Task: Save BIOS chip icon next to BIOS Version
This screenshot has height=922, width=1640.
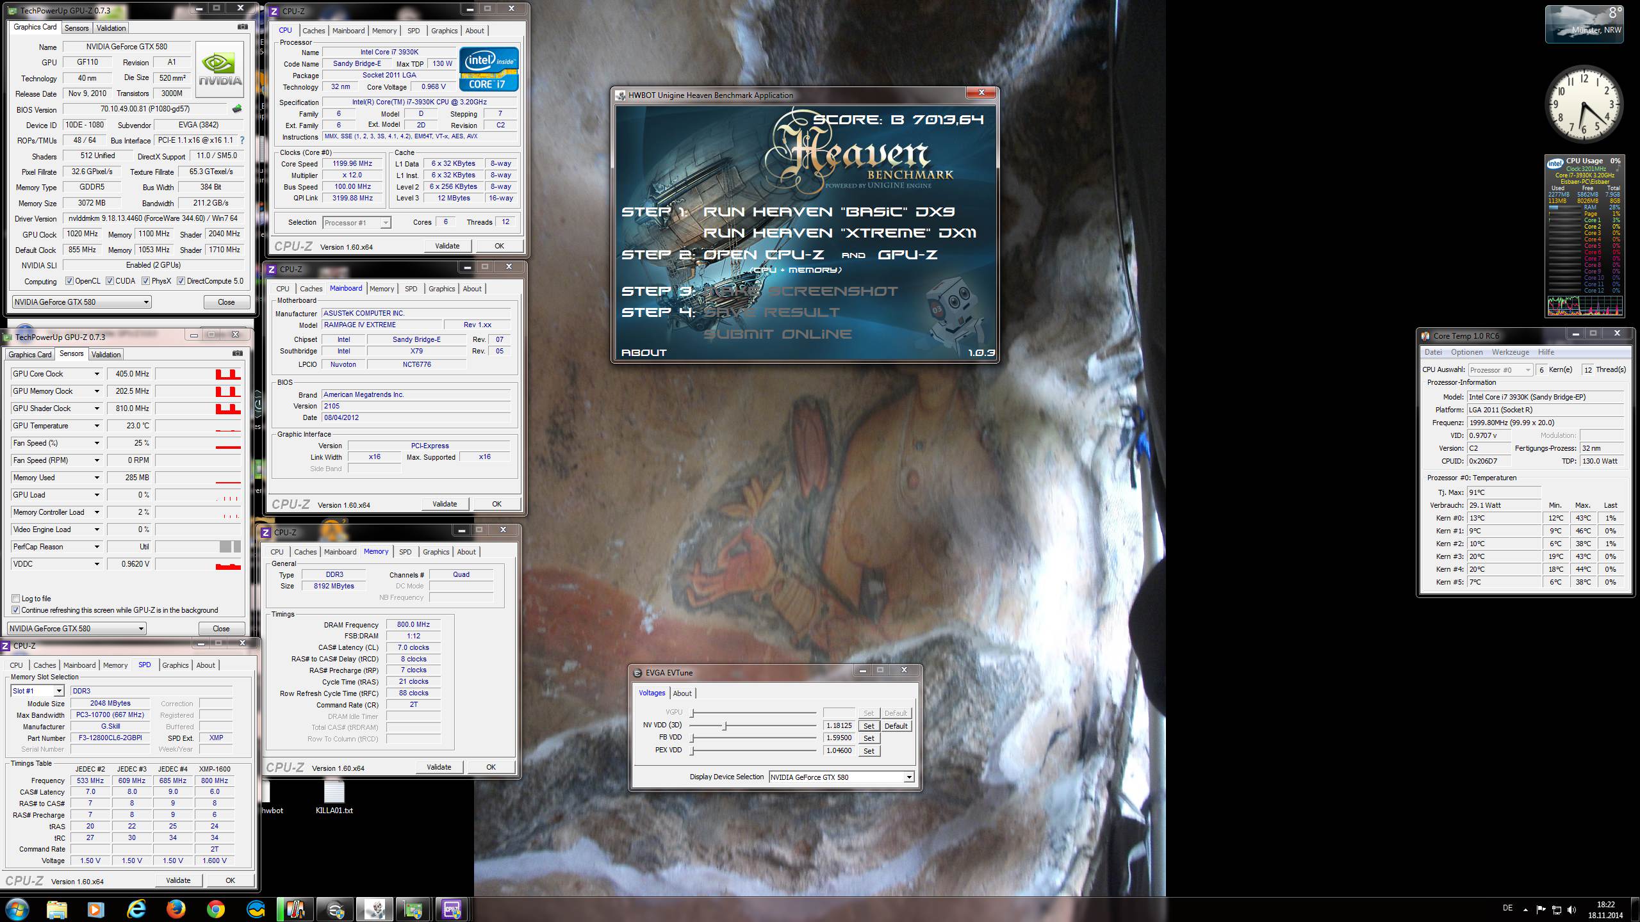Action: (237, 109)
